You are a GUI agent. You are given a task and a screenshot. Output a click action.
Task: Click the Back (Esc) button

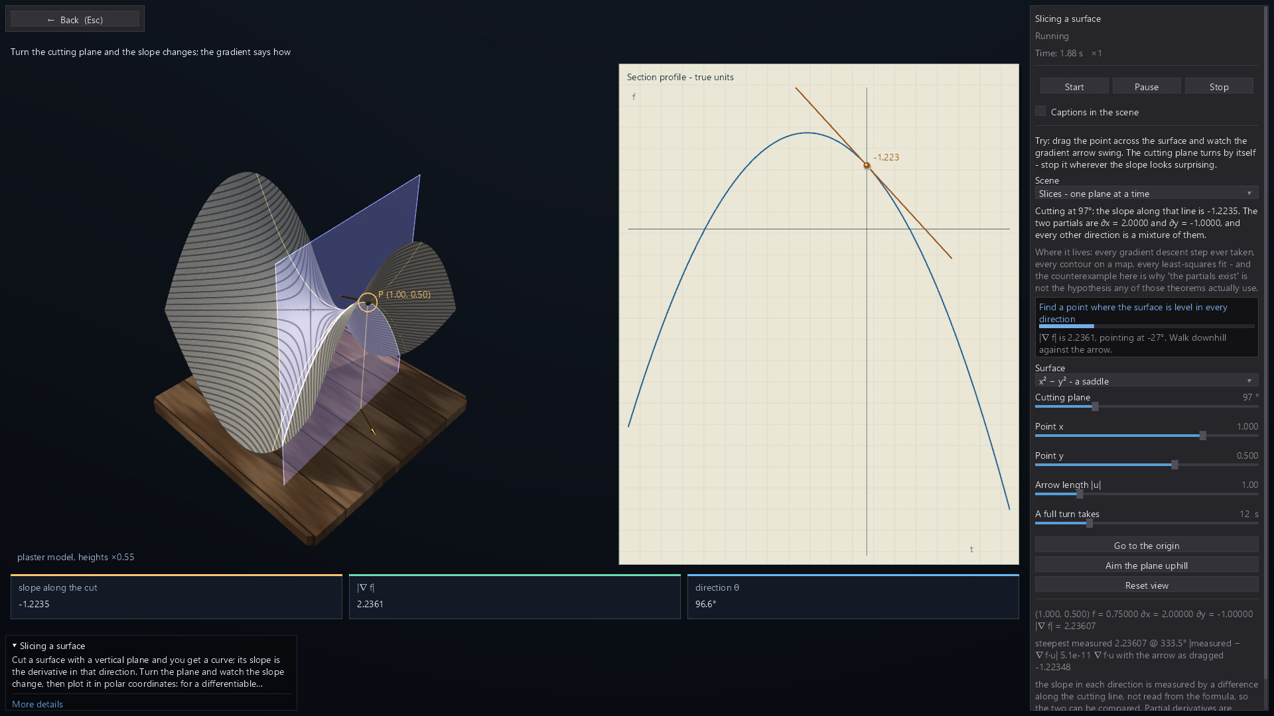(75, 19)
